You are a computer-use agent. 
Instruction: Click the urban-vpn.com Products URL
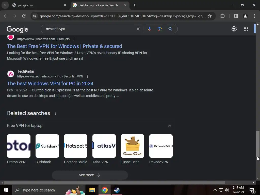[43, 39]
